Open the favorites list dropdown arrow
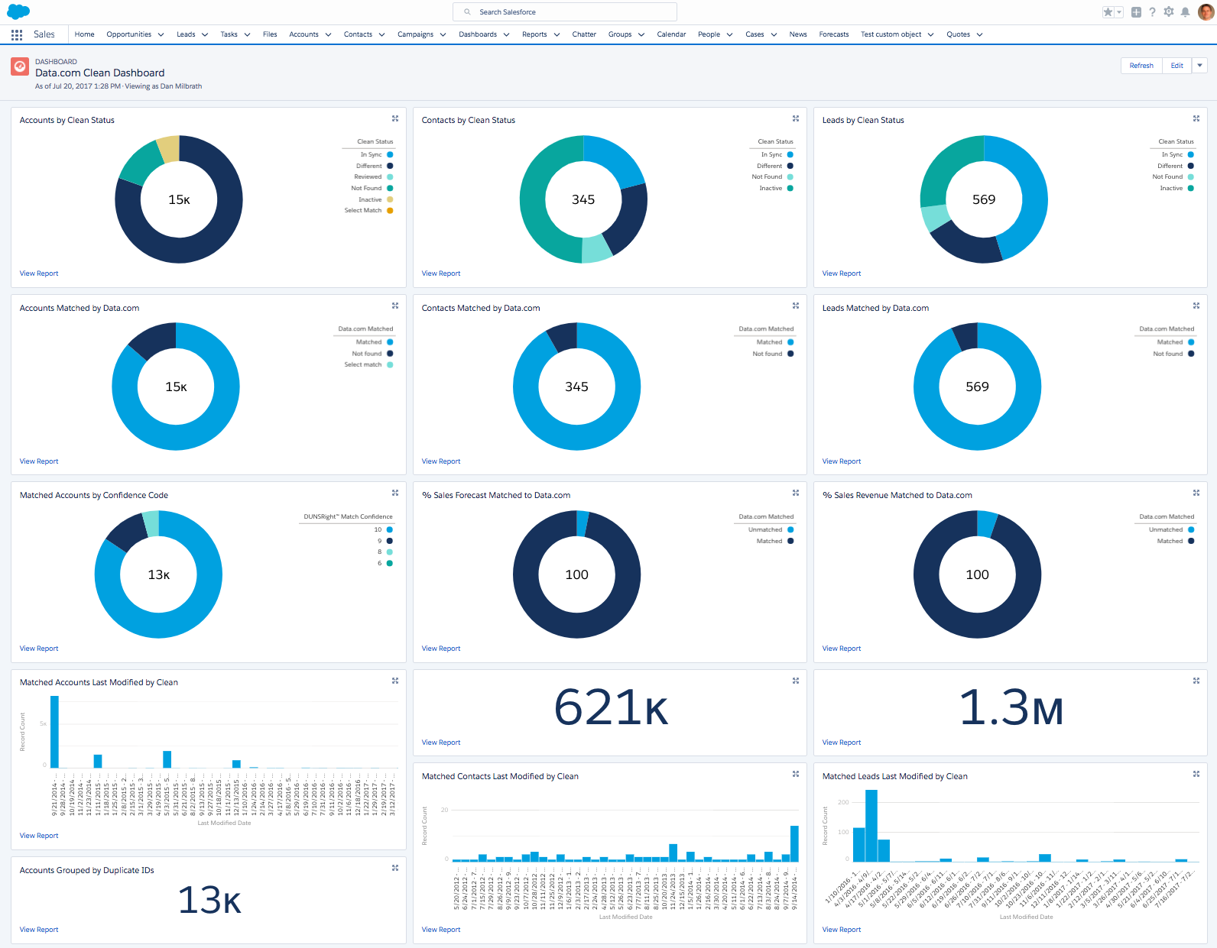1217x948 pixels. [x=1119, y=12]
